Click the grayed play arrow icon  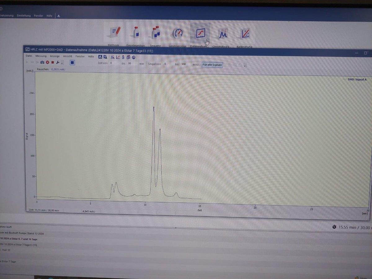27,62
